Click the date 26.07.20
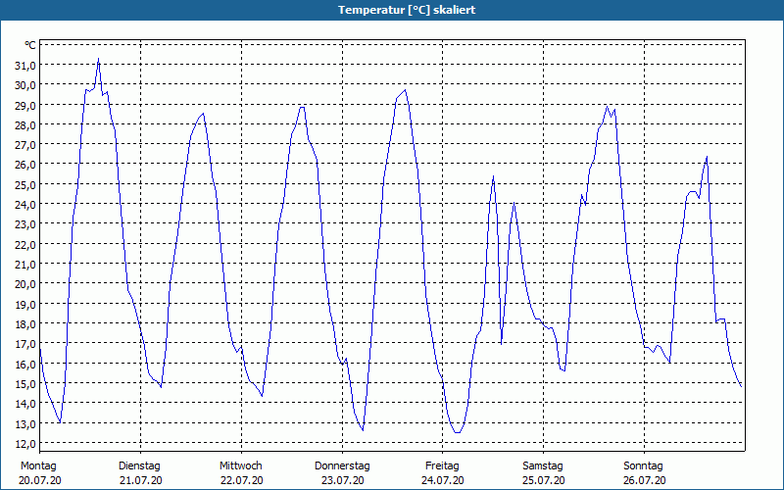Image resolution: width=784 pixels, height=490 pixels. (x=644, y=480)
